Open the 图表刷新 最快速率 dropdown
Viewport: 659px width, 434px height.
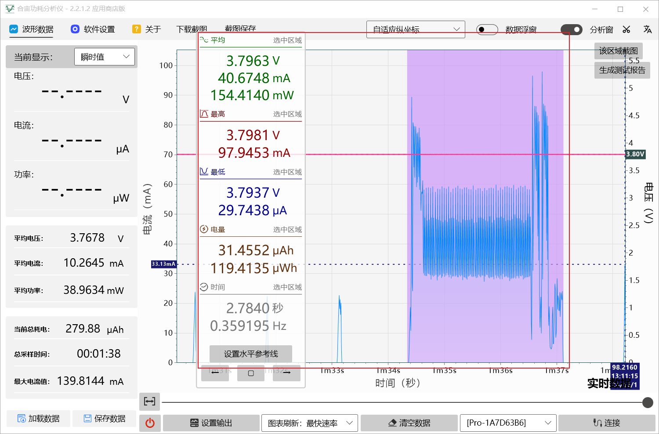[310, 423]
